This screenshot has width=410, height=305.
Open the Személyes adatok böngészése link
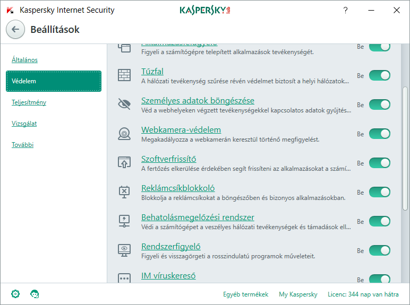point(198,100)
